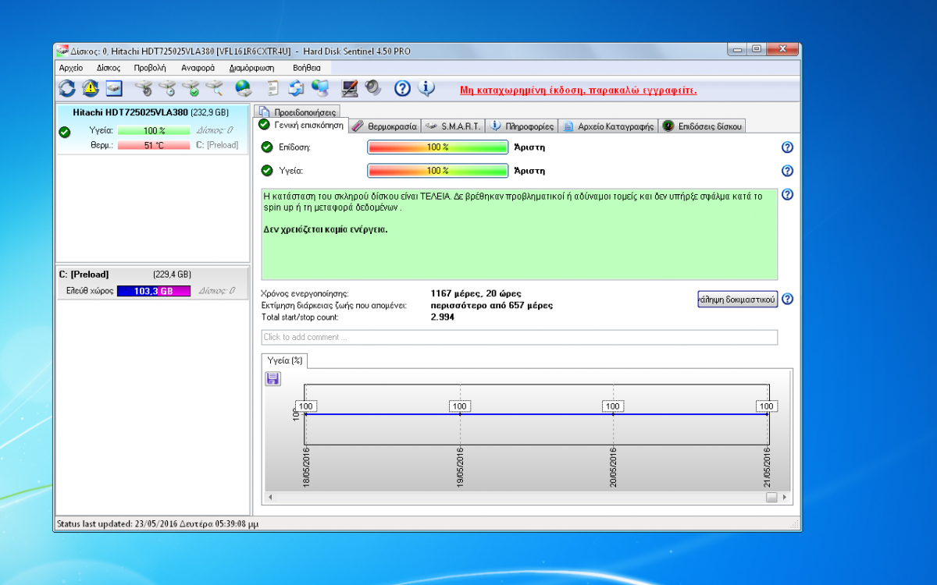937x585 pixels.
Task: Open the Προβολή menu
Action: [150, 68]
